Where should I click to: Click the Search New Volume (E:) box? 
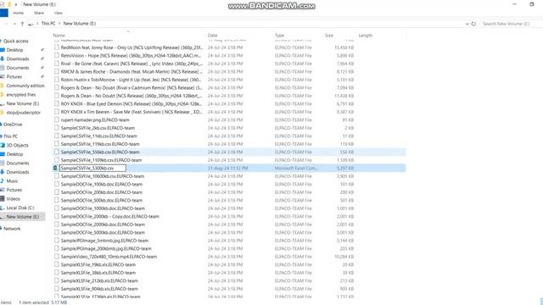point(512,24)
